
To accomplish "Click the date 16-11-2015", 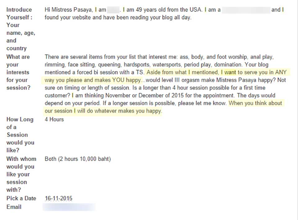I will click(59, 198).
